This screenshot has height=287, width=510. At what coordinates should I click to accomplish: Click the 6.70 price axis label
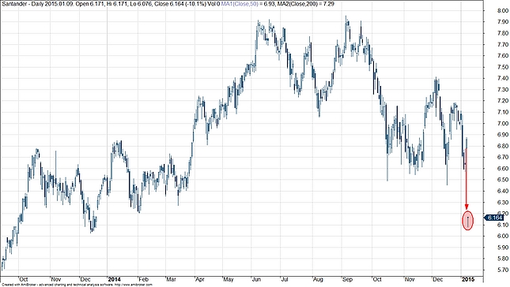tap(503, 157)
